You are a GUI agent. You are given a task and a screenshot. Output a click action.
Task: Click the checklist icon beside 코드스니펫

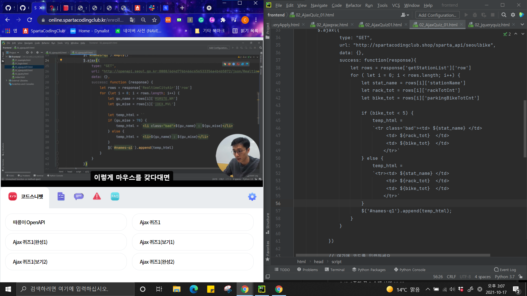(61, 197)
